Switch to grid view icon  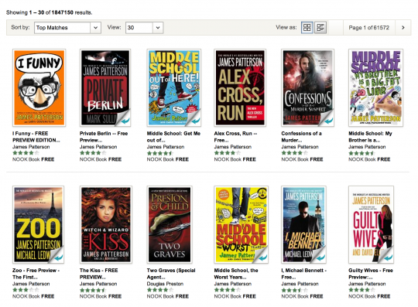coord(307,27)
